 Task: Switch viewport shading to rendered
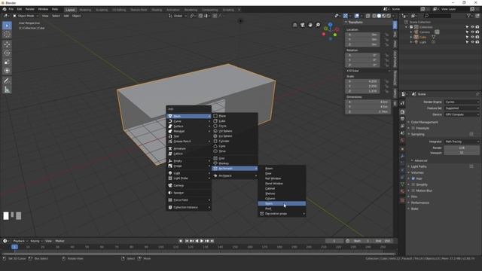(x=389, y=16)
